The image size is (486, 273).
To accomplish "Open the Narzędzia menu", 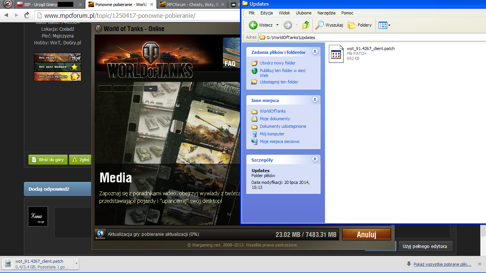I will [326, 13].
